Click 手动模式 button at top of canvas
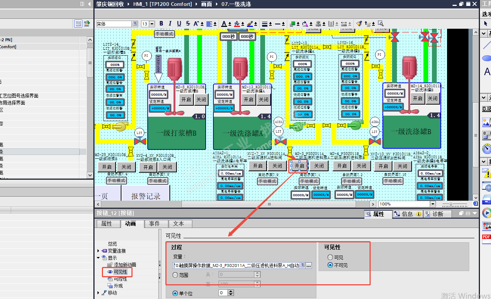 [x=164, y=34]
